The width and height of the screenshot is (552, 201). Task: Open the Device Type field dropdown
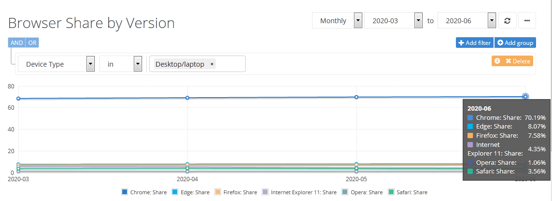click(90, 64)
